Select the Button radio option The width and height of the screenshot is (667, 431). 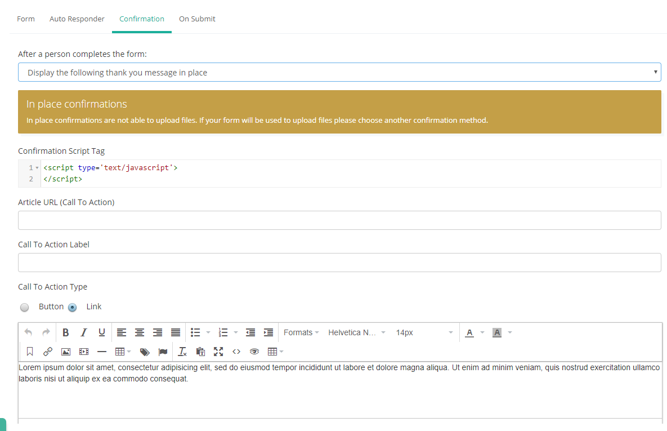25,307
